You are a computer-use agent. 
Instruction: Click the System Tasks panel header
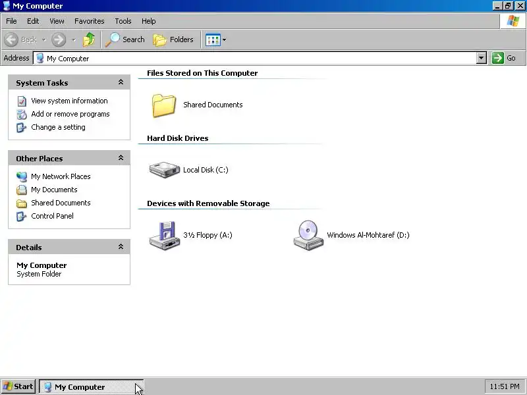tap(69, 83)
